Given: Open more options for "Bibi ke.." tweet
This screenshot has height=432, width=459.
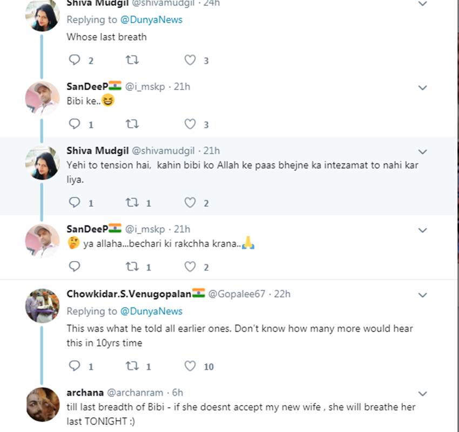Looking at the screenshot, I should tap(423, 88).
